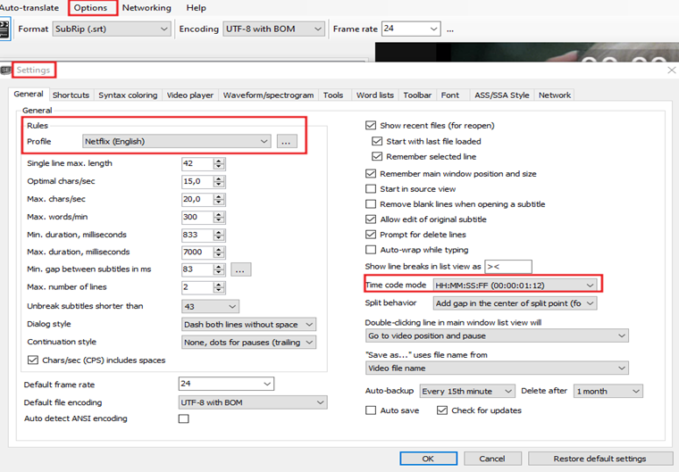This screenshot has height=472, width=679.
Task: Open the Rules Profile dropdown
Action: click(x=177, y=142)
